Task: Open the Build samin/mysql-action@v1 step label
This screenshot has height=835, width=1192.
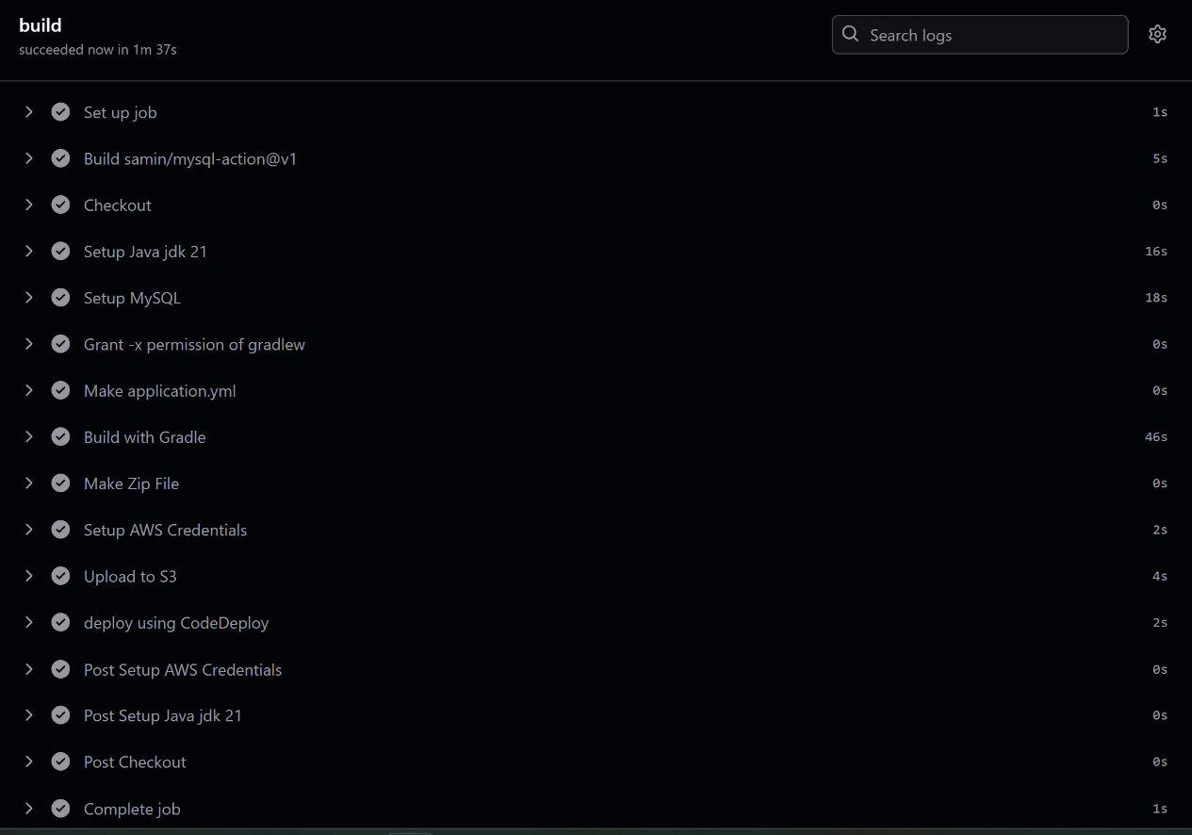Action: coord(190,158)
